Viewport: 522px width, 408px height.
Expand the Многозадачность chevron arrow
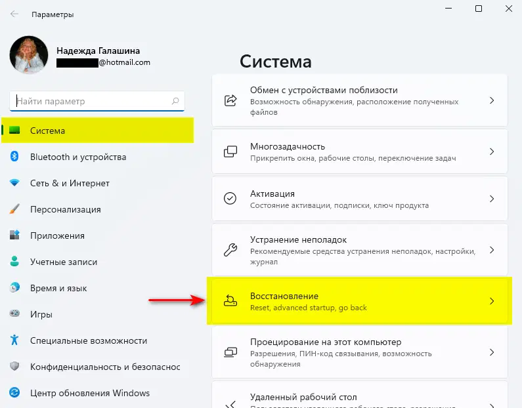(x=491, y=152)
